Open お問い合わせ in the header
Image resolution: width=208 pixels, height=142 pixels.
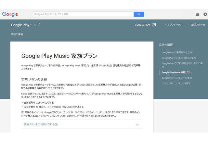point(198,25)
